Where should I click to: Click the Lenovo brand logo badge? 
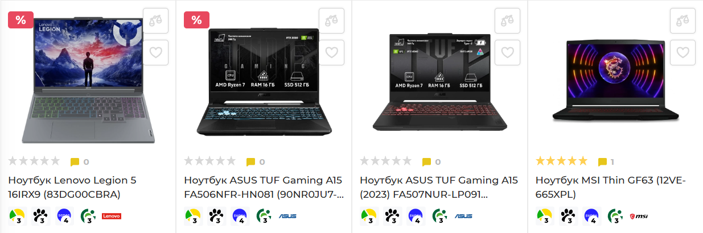point(112,217)
